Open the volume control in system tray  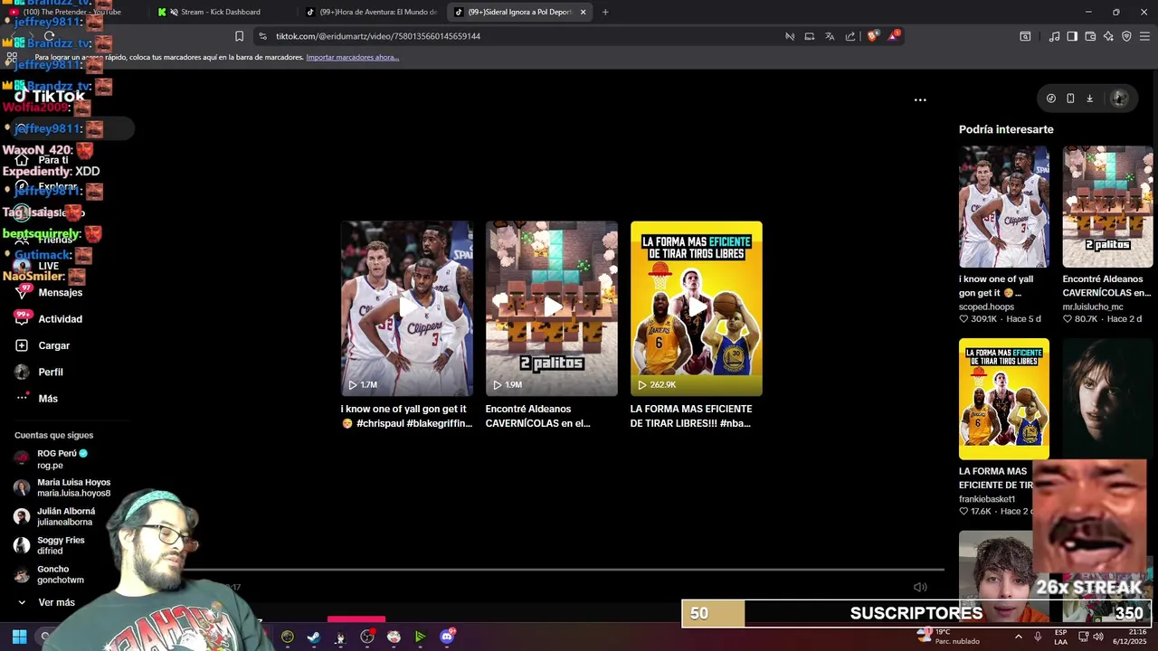(x=1098, y=637)
